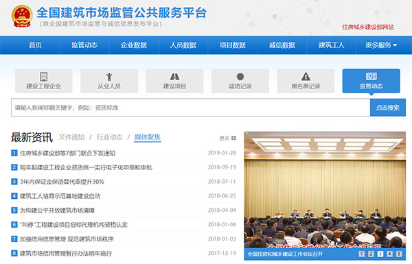Focus the news keyword search field

tap(190, 108)
